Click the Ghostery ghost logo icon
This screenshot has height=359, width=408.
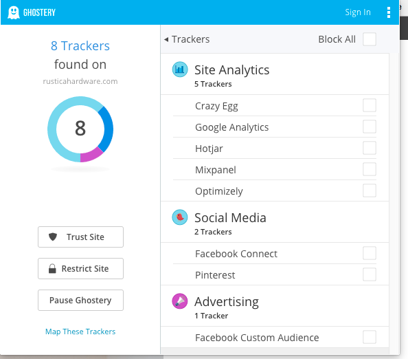14,12
